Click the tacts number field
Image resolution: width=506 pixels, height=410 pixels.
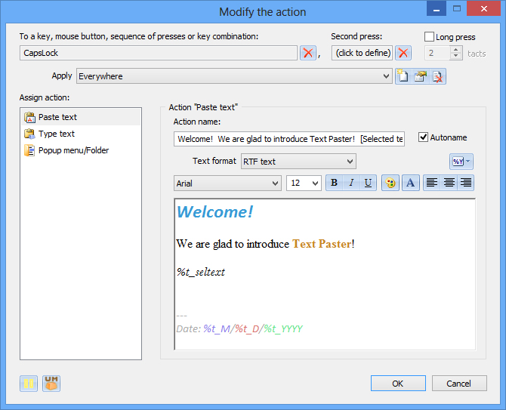(x=437, y=53)
